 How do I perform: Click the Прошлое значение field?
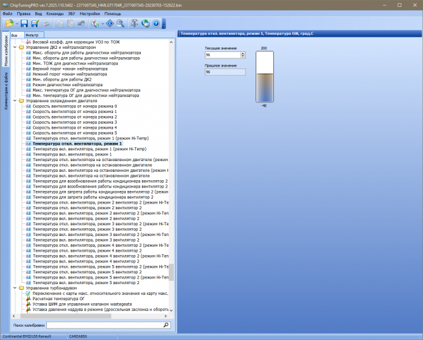point(225,72)
